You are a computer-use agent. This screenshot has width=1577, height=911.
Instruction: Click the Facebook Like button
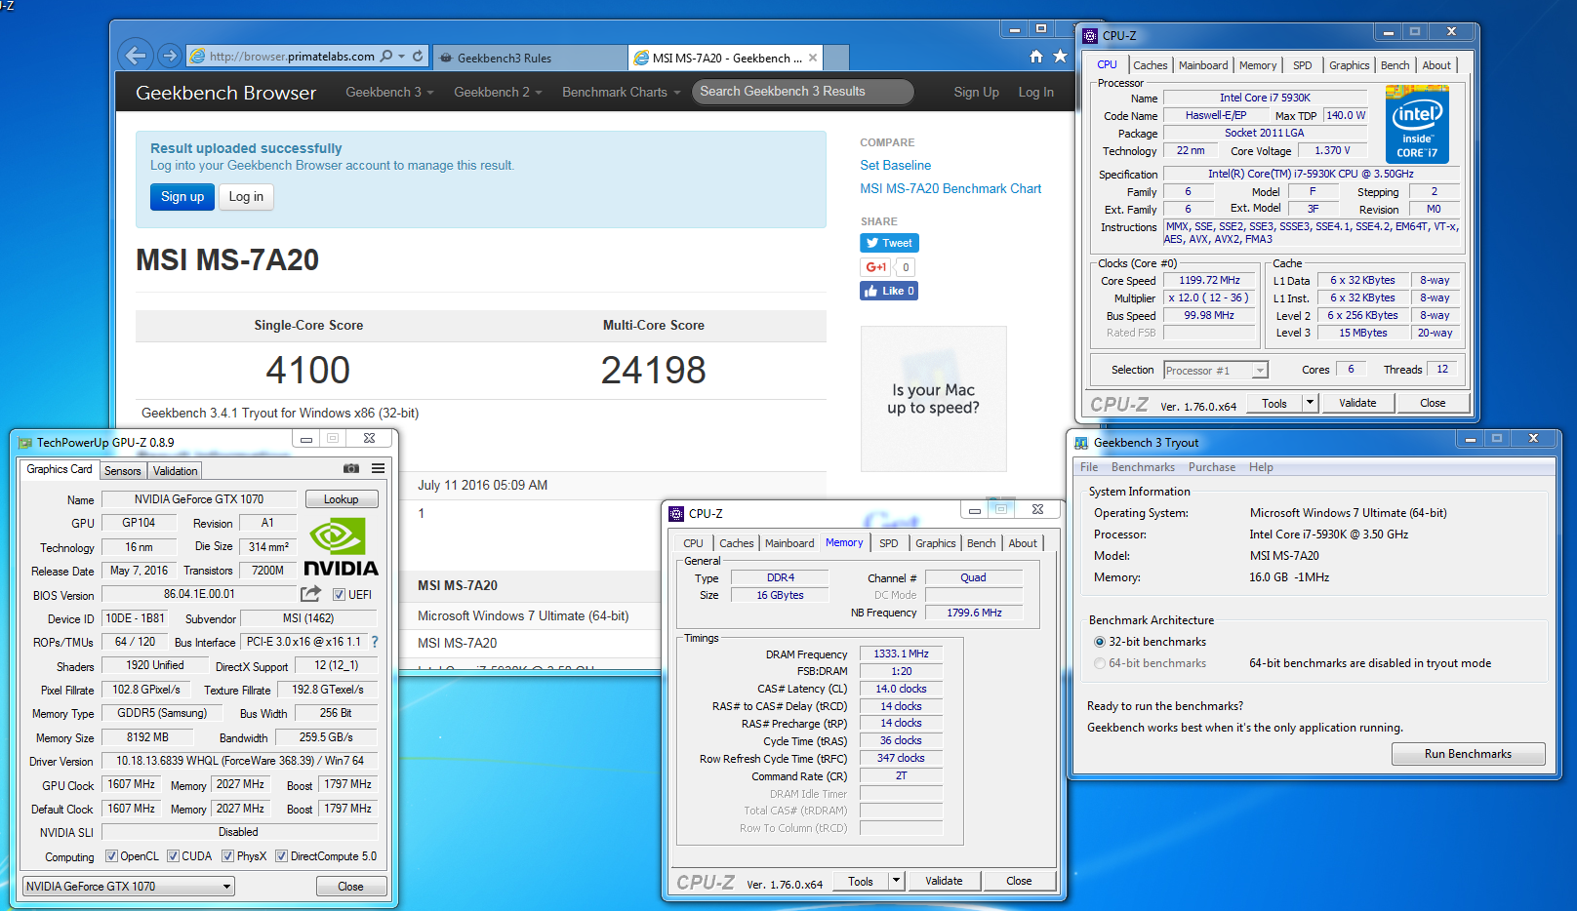tap(889, 291)
